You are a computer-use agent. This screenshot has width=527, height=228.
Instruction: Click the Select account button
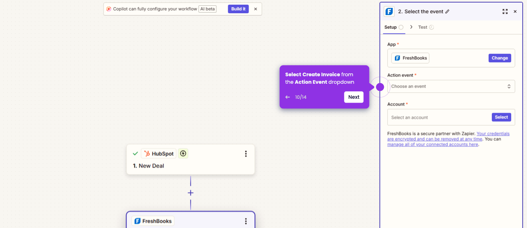[x=501, y=117]
